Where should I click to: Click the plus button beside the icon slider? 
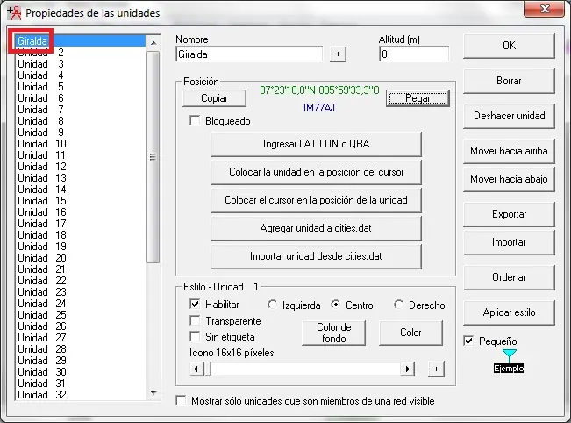436,369
